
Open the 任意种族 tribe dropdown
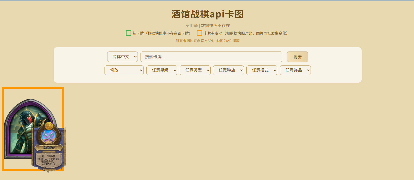click(x=228, y=70)
